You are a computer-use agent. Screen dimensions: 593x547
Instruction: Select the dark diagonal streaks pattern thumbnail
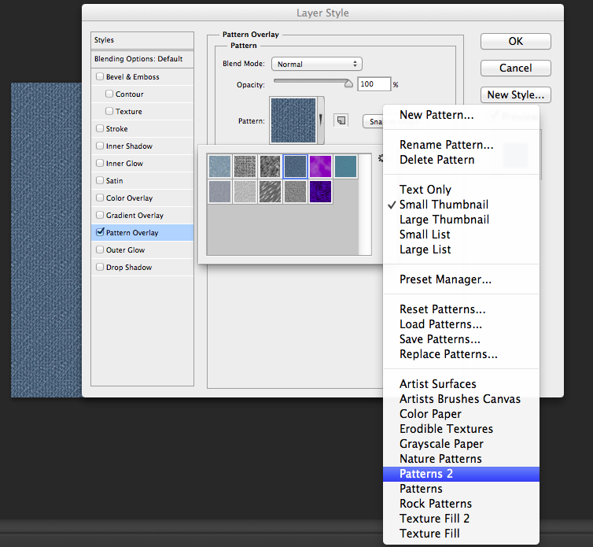270,191
